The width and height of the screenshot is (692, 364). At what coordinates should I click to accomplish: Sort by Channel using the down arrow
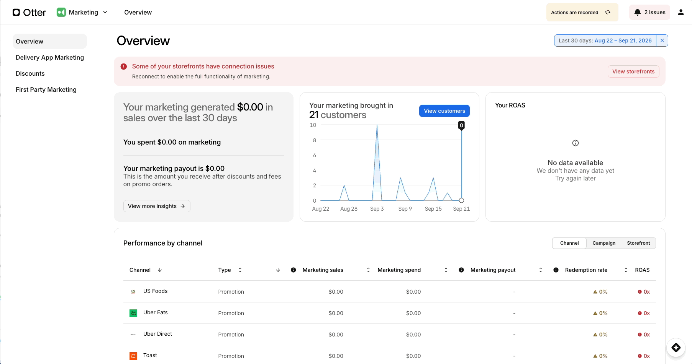tap(160, 270)
